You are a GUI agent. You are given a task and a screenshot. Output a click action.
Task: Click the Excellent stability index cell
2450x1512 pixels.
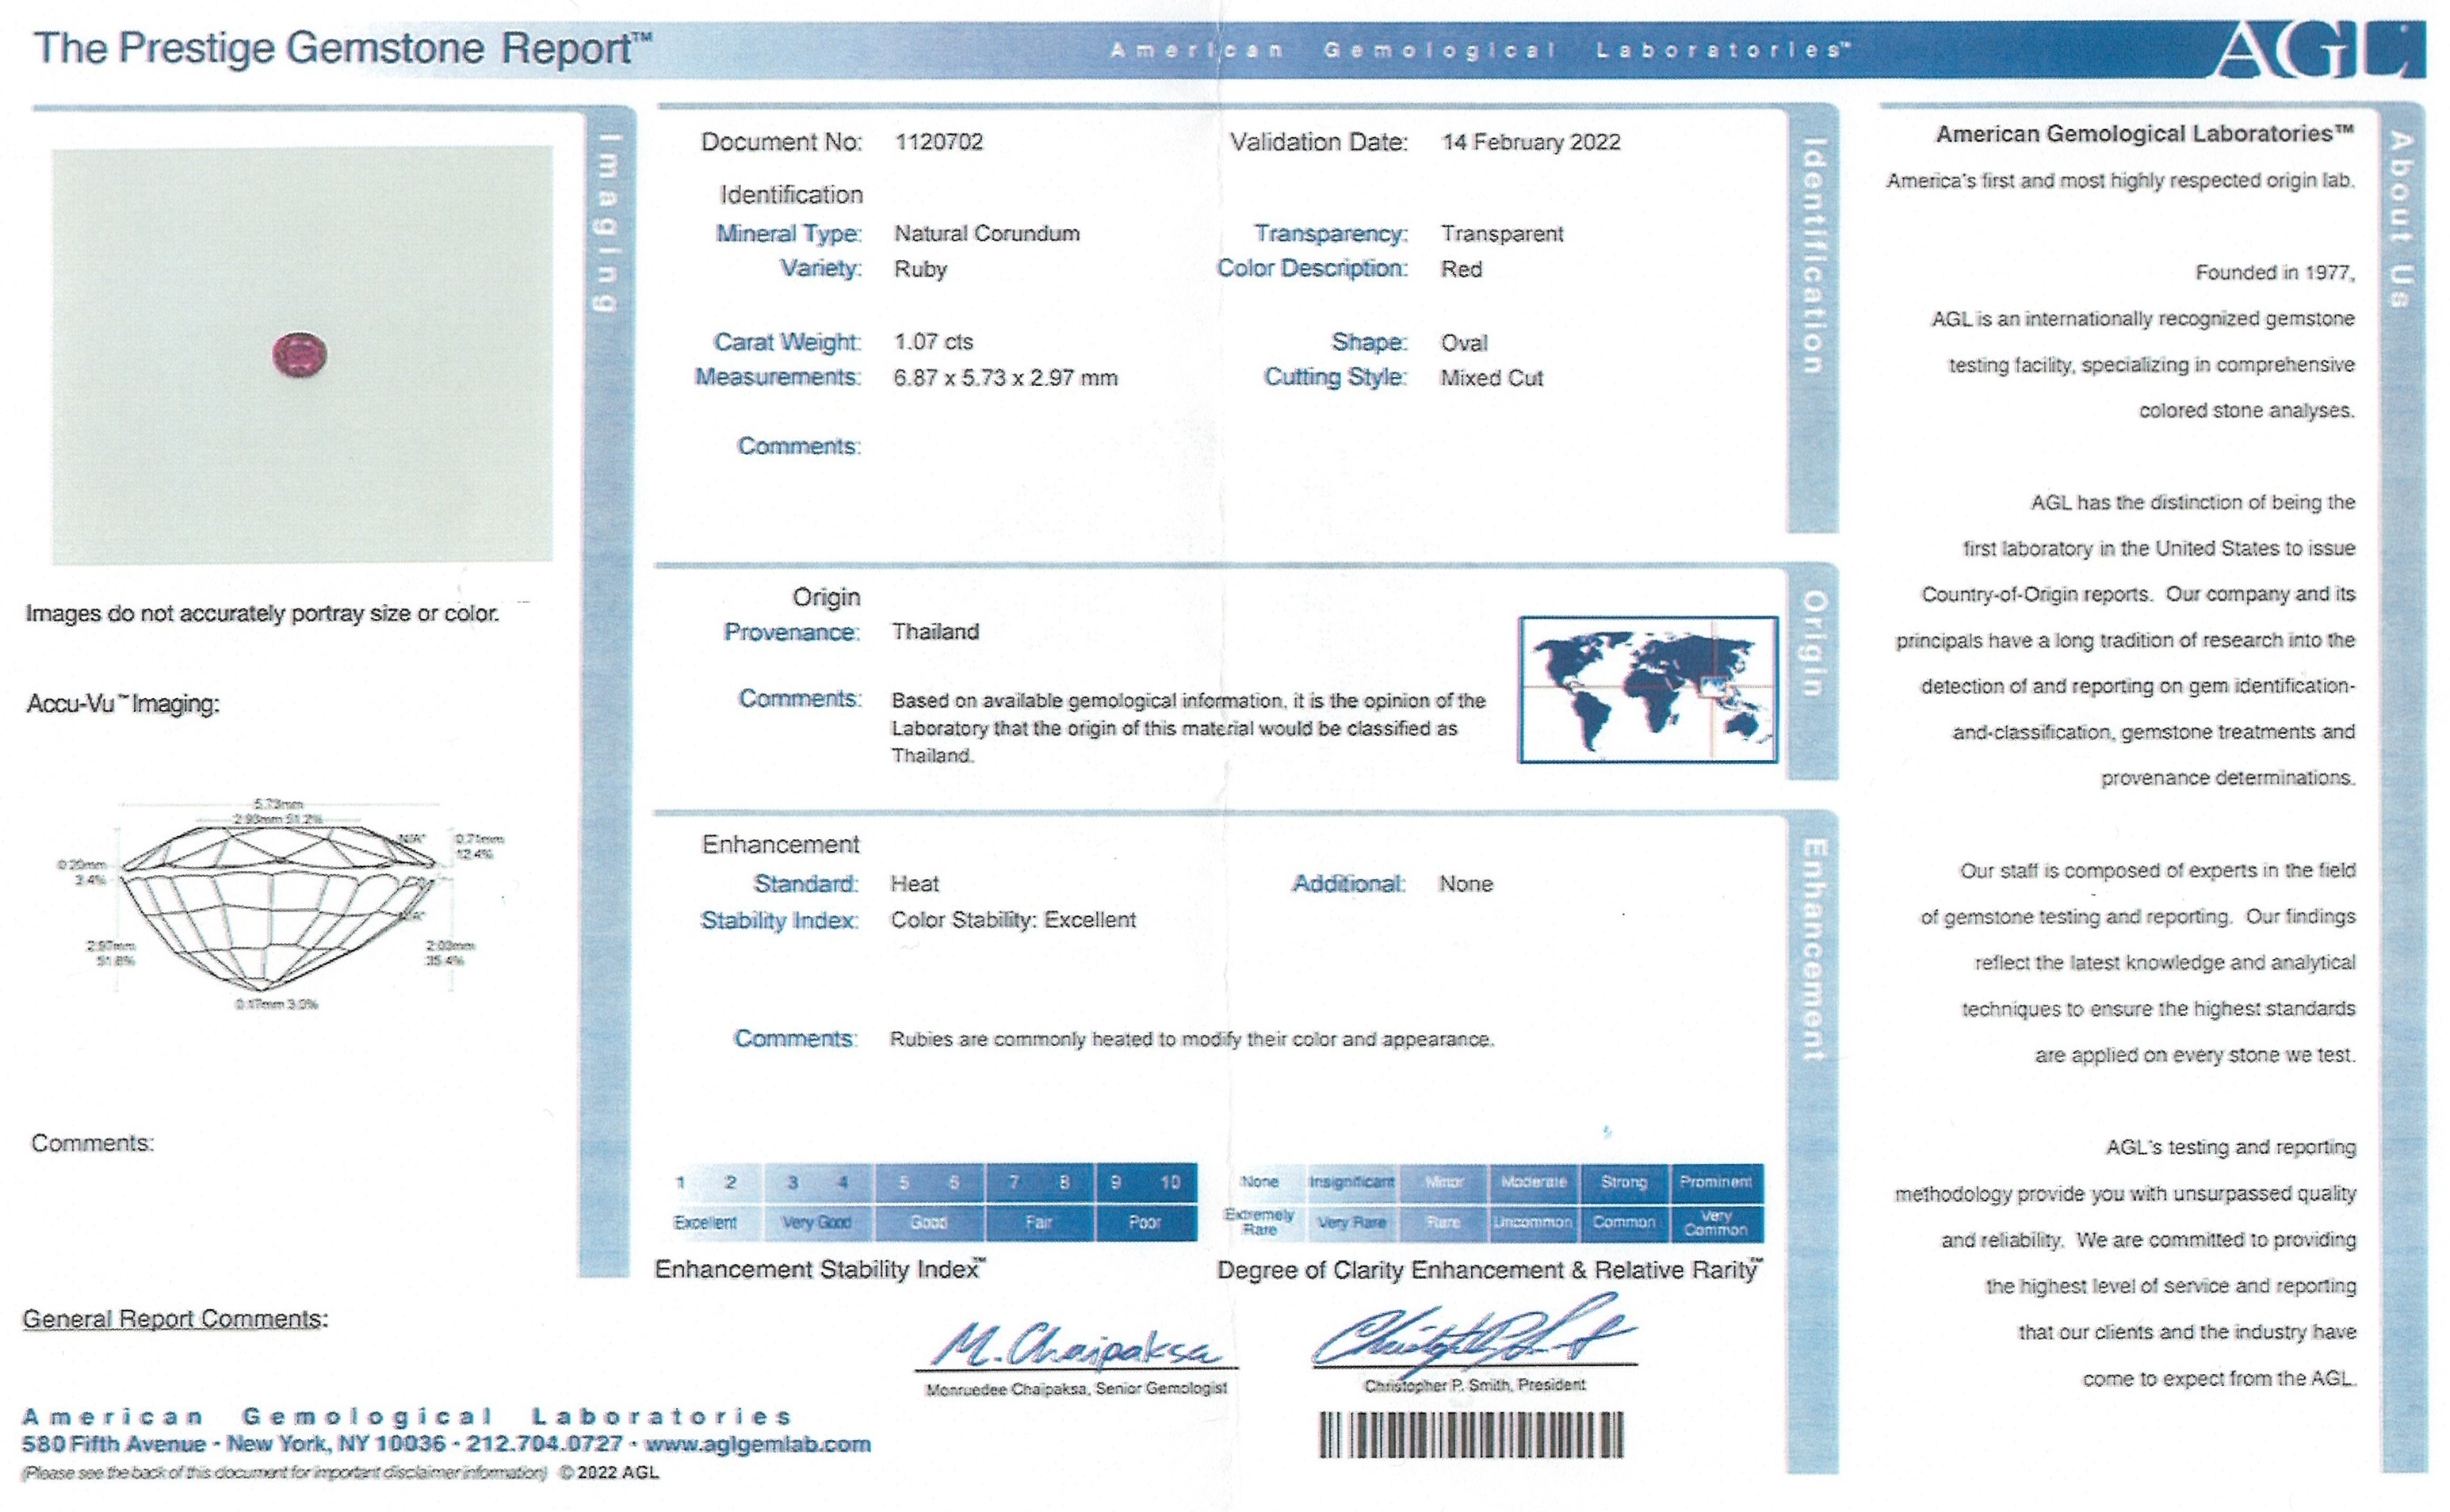[x=705, y=1223]
